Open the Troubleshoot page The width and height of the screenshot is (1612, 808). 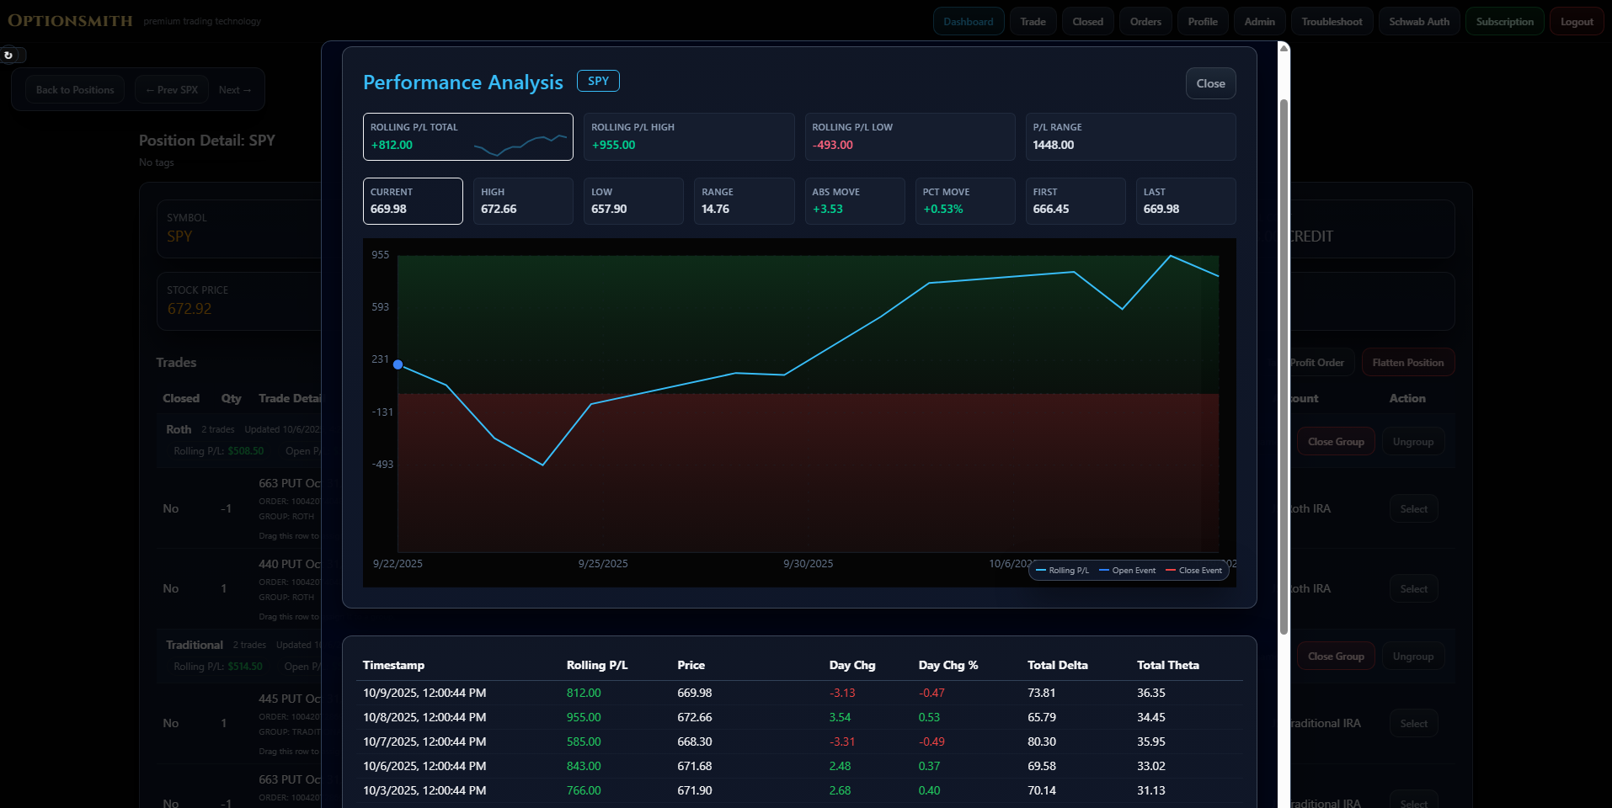(1331, 22)
